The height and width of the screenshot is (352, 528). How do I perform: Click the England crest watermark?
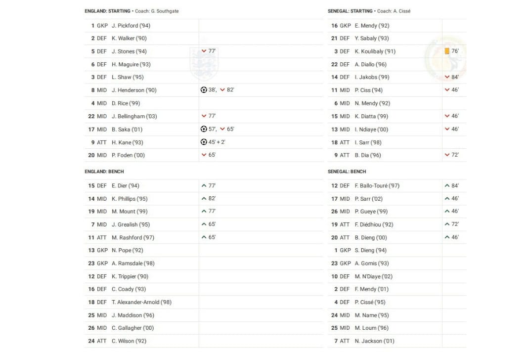[200, 63]
